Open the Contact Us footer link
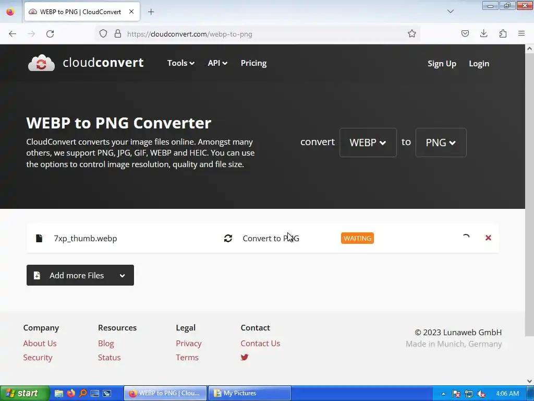 click(x=260, y=344)
